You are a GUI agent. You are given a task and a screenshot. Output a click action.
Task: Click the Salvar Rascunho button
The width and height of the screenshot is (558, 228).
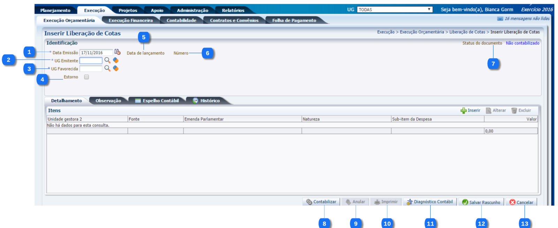481,202
